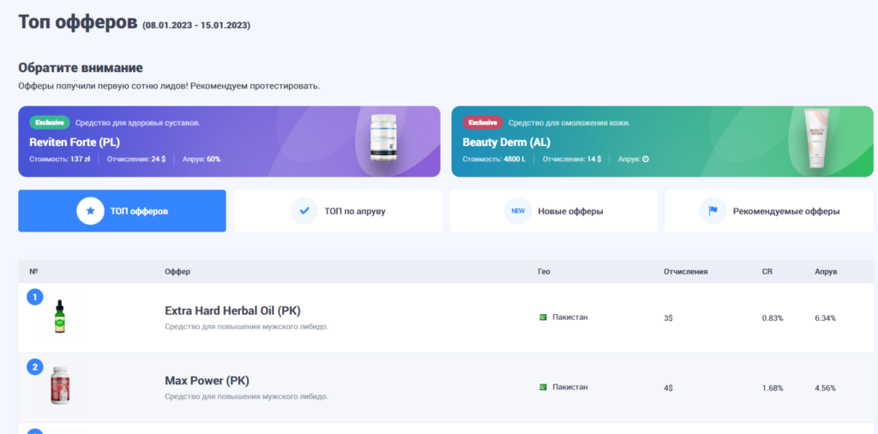Click Пакистан text in Extra Hard Herbal Oil row
Viewport: 878px width, 434px height.
(570, 317)
